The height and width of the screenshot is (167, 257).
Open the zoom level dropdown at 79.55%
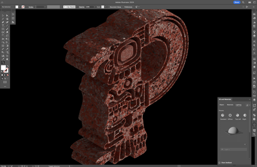[9, 166]
